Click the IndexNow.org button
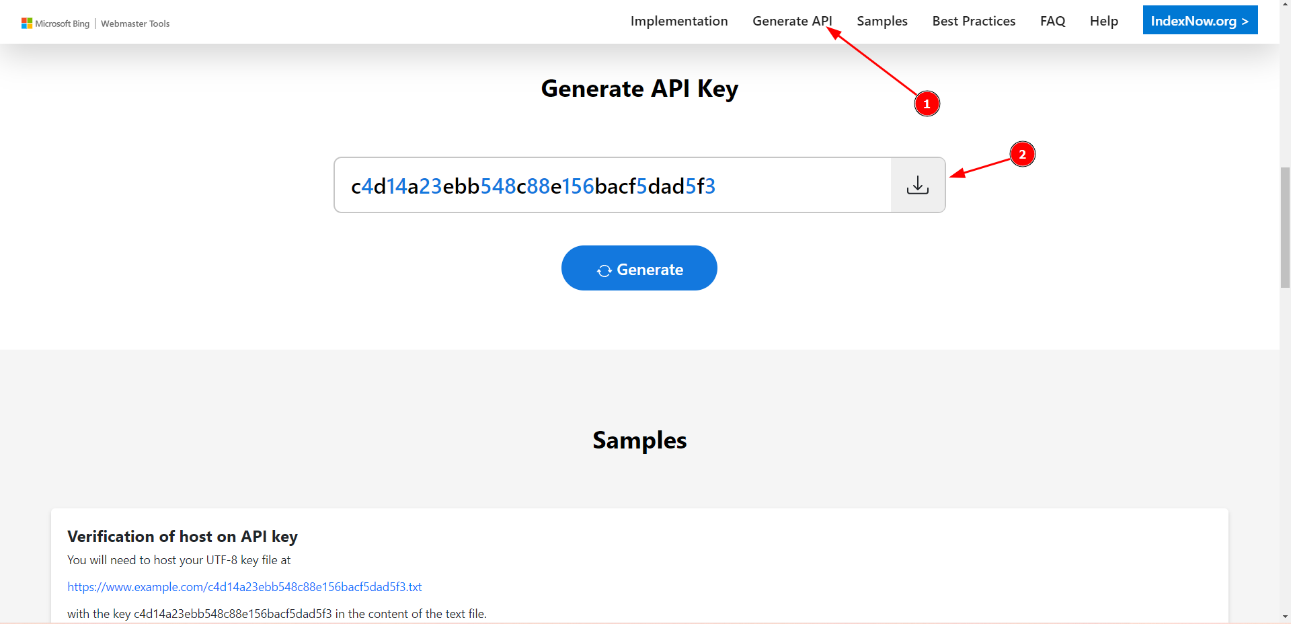 1200,21
